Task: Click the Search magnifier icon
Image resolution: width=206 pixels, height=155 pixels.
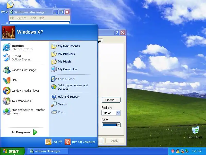Action: point(54,104)
